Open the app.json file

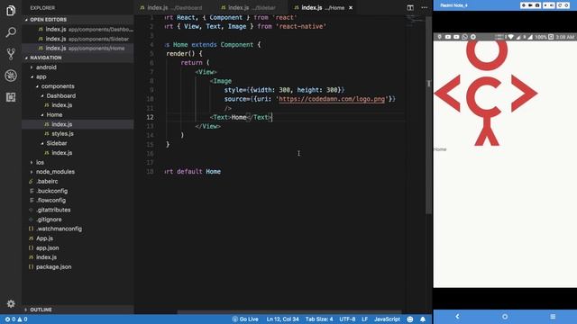(x=47, y=248)
